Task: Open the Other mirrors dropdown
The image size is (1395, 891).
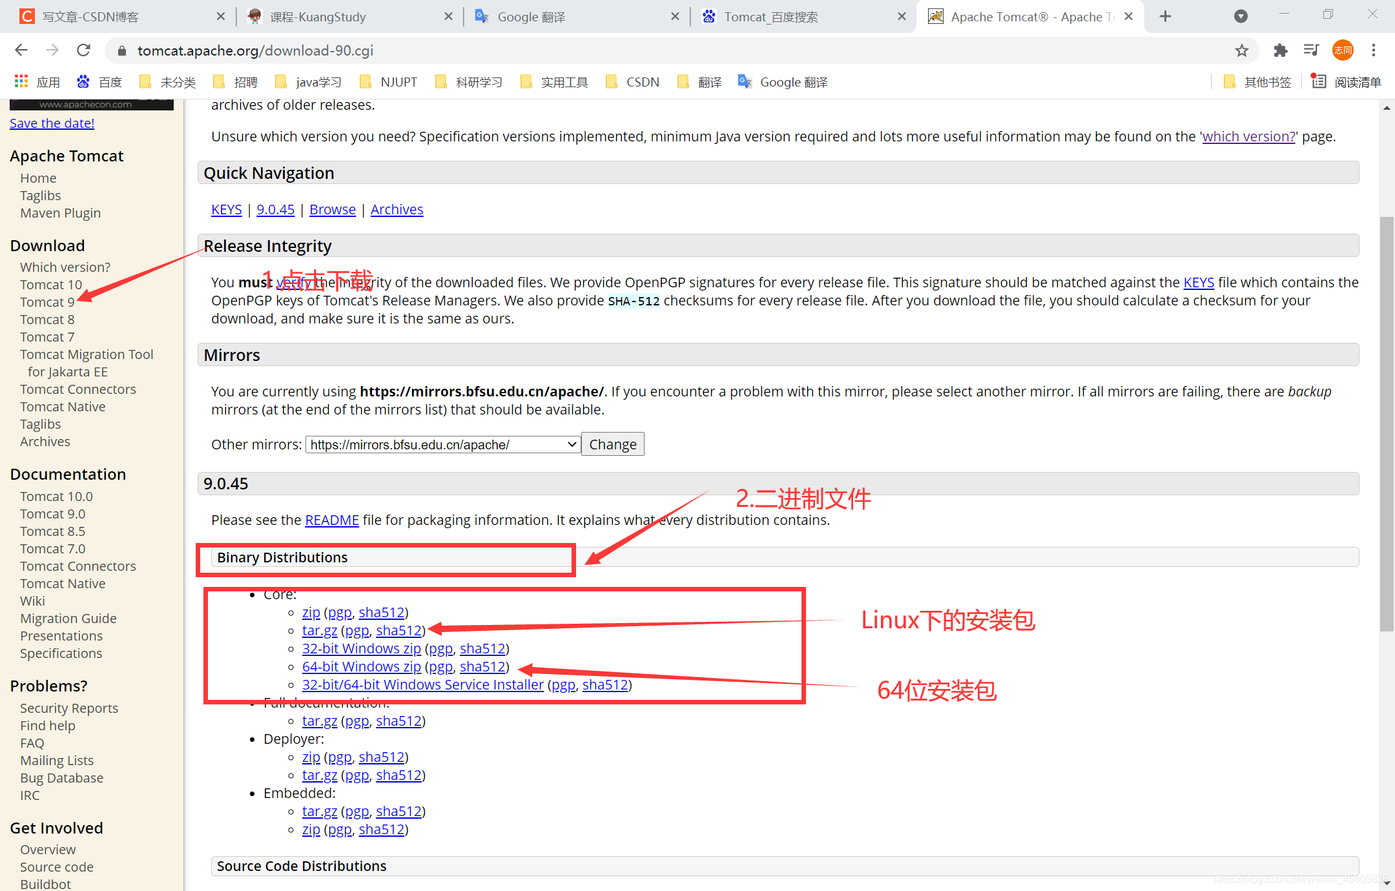Action: point(442,444)
